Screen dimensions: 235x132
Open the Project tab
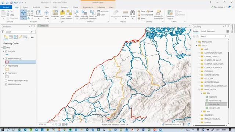6,7
